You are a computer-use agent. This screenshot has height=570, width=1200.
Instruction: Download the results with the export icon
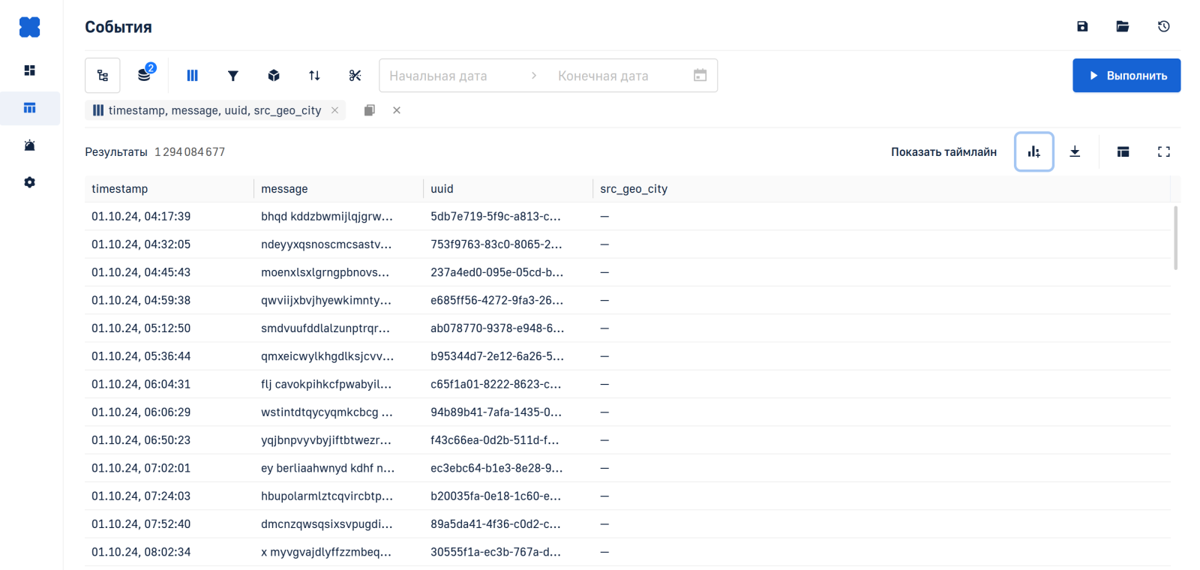(x=1075, y=151)
